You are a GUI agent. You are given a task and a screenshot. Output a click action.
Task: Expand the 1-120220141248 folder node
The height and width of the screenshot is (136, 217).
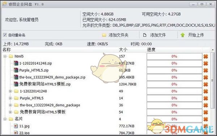[x=10, y=91]
